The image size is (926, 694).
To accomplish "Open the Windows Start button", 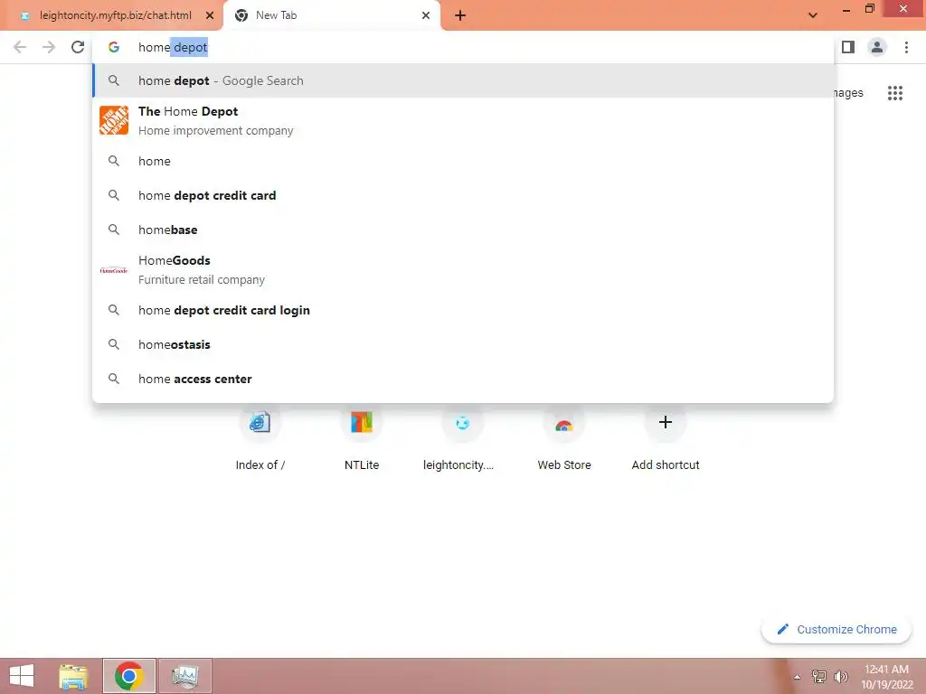I will coord(22,676).
